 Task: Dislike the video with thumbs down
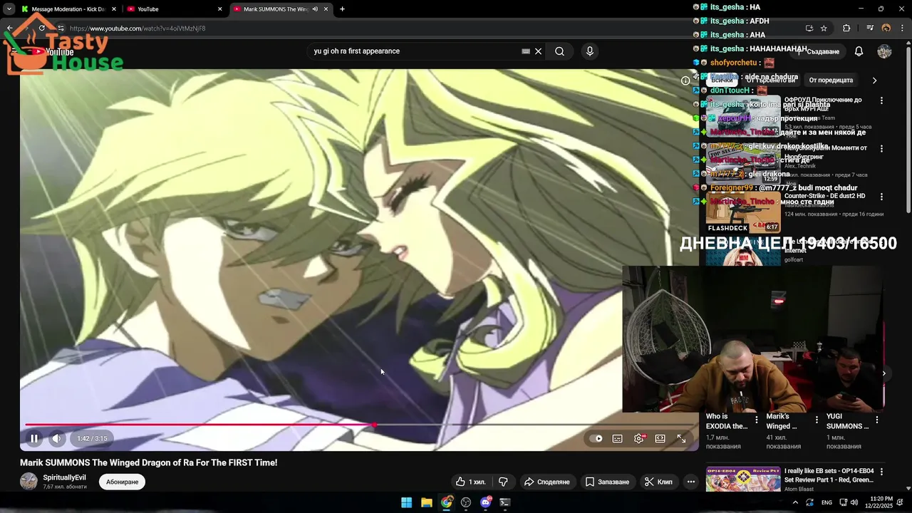(503, 482)
